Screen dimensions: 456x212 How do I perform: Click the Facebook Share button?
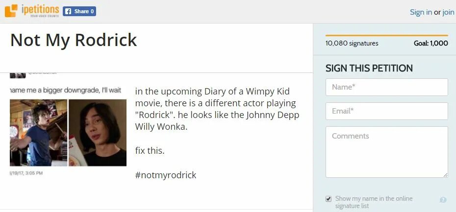tap(79, 11)
